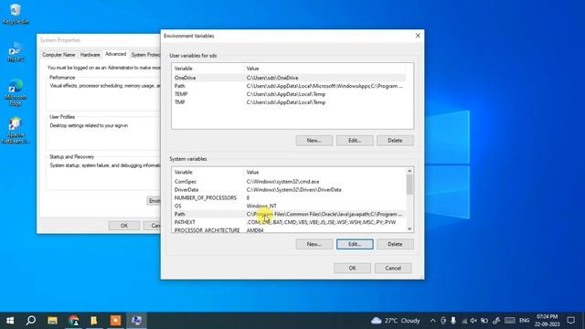Show hidden system tray icons
585x329 pixels.
click(432, 321)
